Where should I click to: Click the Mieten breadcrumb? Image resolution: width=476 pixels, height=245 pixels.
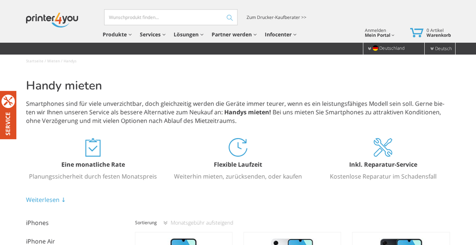(x=54, y=61)
